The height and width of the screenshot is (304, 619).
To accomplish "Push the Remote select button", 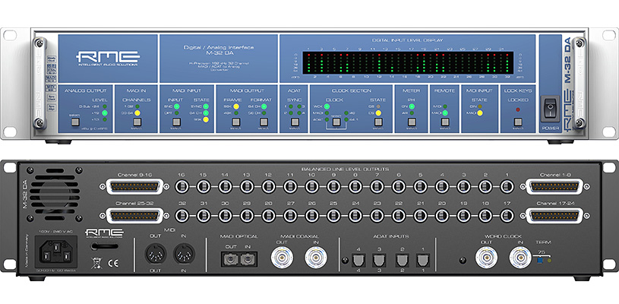I will coord(444,122).
